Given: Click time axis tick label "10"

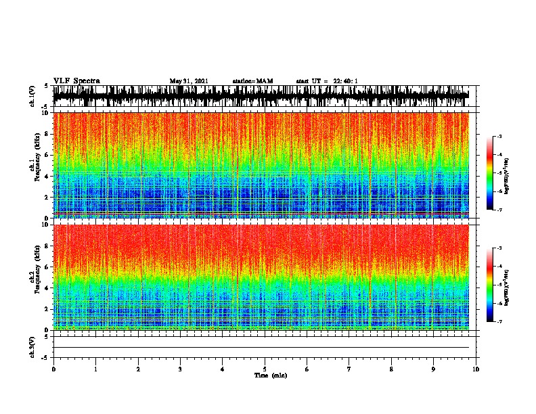Looking at the screenshot, I should pos(476,369).
